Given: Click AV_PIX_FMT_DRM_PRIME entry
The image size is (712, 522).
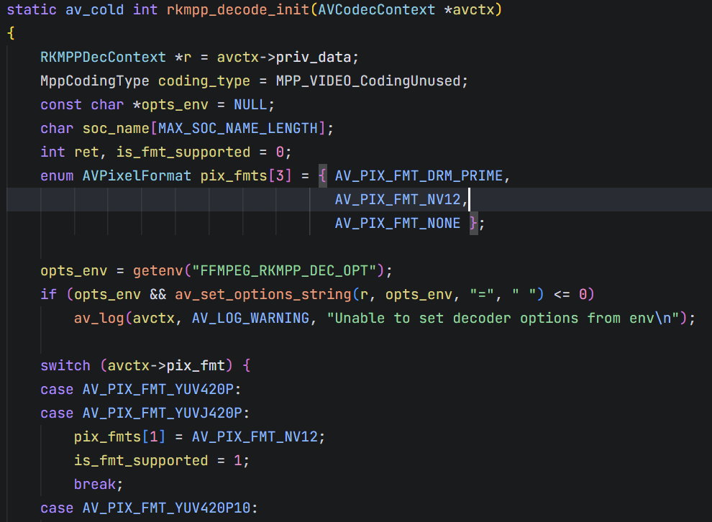Looking at the screenshot, I should tap(419, 175).
